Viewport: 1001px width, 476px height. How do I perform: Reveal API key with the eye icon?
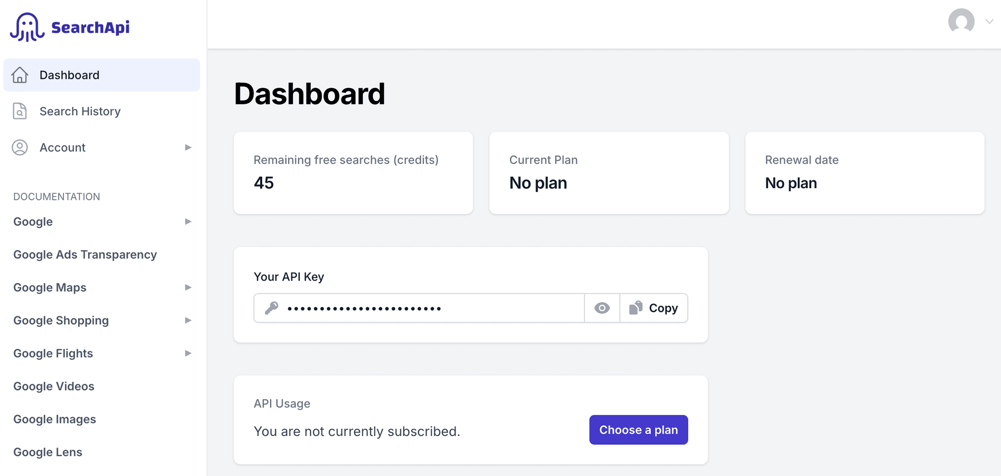coord(602,308)
